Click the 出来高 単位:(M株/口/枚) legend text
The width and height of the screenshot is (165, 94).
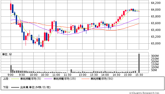(35, 87)
